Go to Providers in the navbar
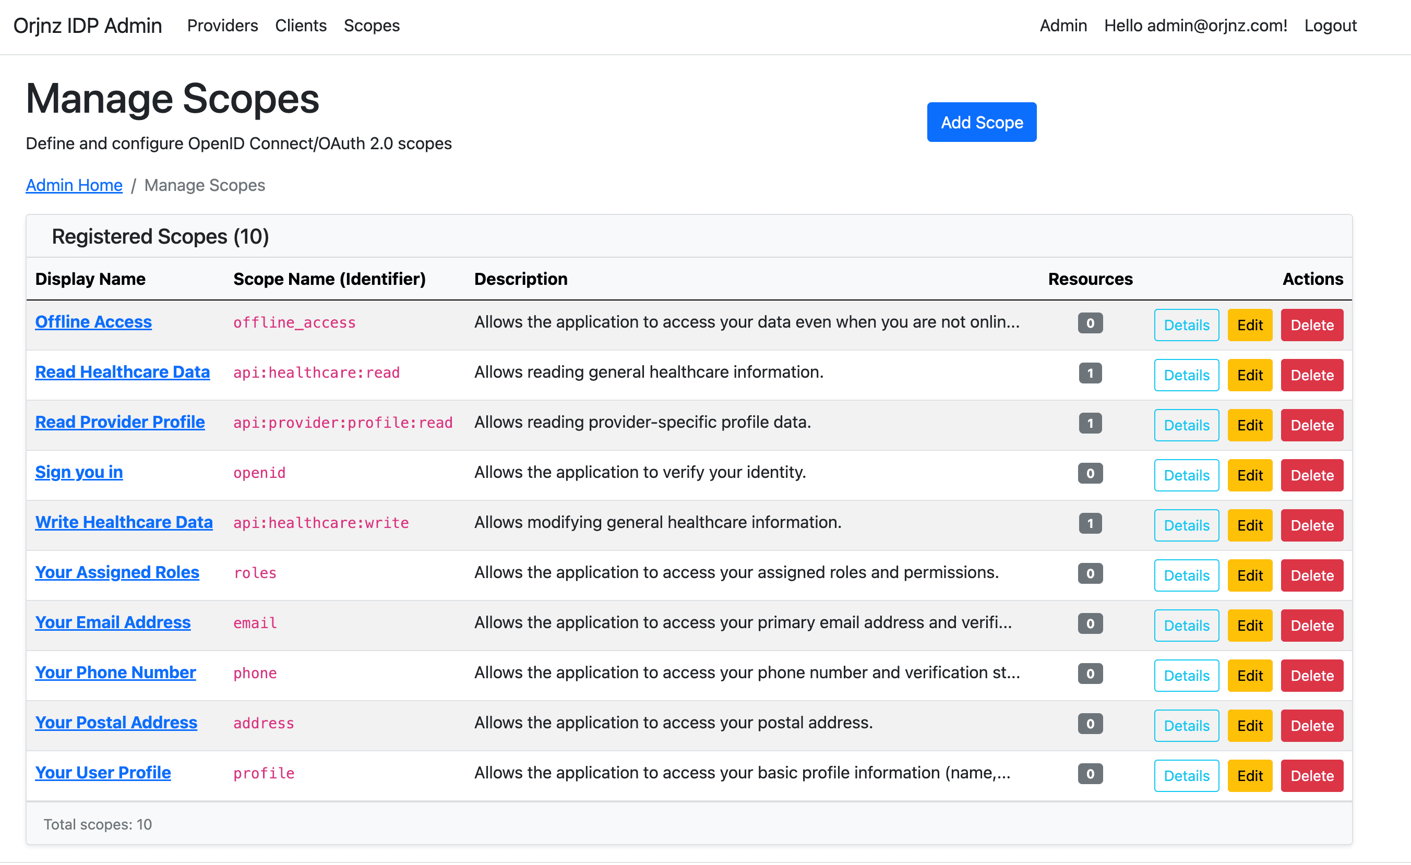Screen dimensions: 1411x865 pyautogui.click(x=222, y=26)
